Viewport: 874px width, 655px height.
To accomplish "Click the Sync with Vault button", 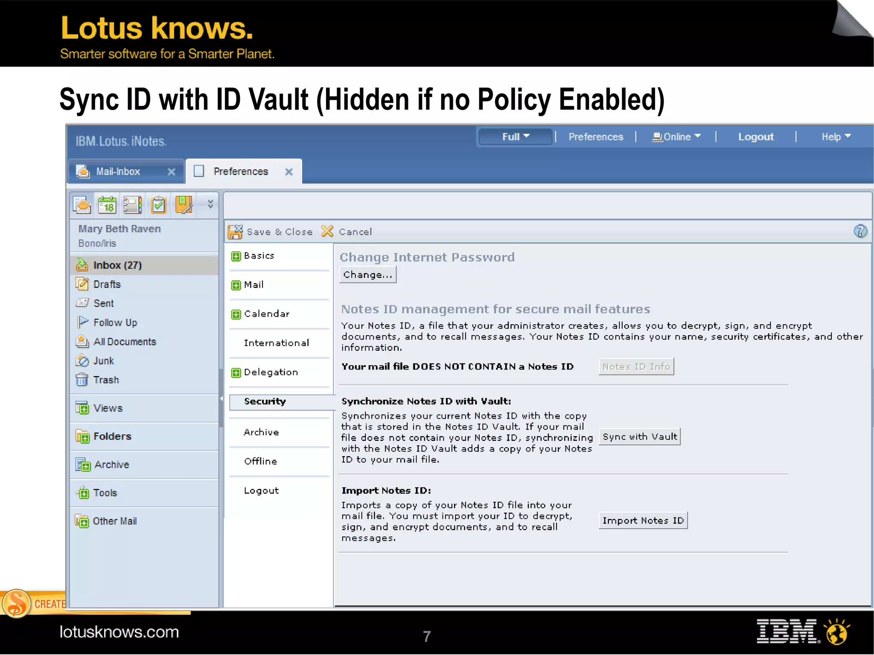I will [640, 437].
